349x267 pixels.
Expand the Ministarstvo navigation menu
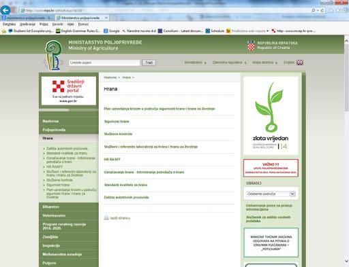[x=195, y=63]
